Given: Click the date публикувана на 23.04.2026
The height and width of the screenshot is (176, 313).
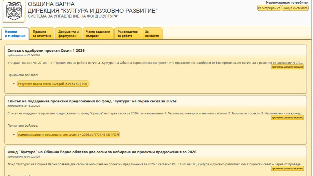Looking at the screenshot, I should tap(24, 55).
